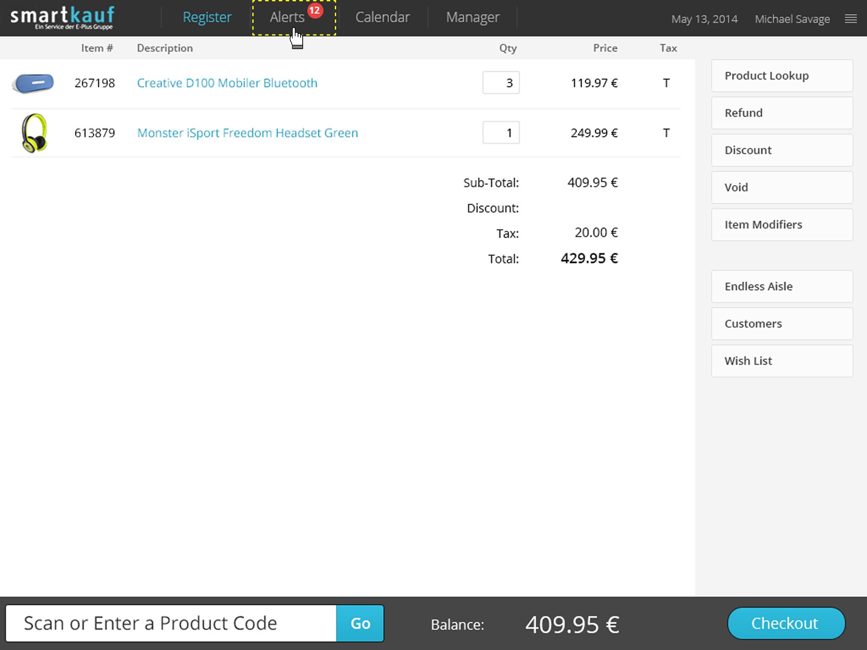The width and height of the screenshot is (867, 650).
Task: Open Product Lookup
Action: click(781, 76)
